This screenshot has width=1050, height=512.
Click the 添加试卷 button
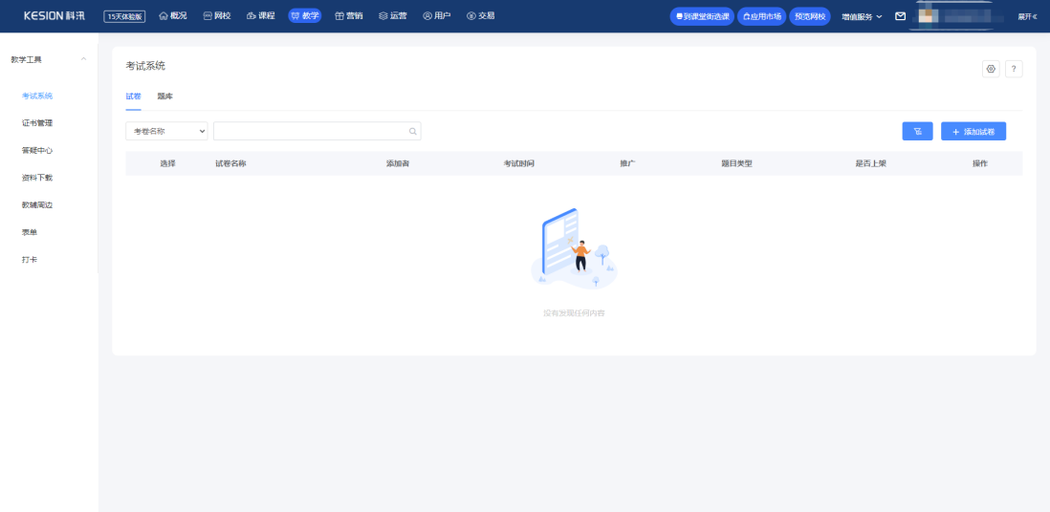[x=973, y=131]
